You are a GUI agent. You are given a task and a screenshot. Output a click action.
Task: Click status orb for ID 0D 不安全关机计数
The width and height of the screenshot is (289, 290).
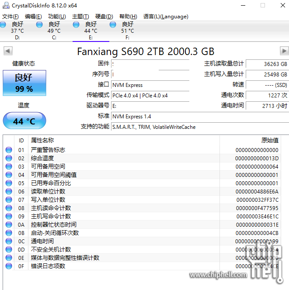pos(9,249)
